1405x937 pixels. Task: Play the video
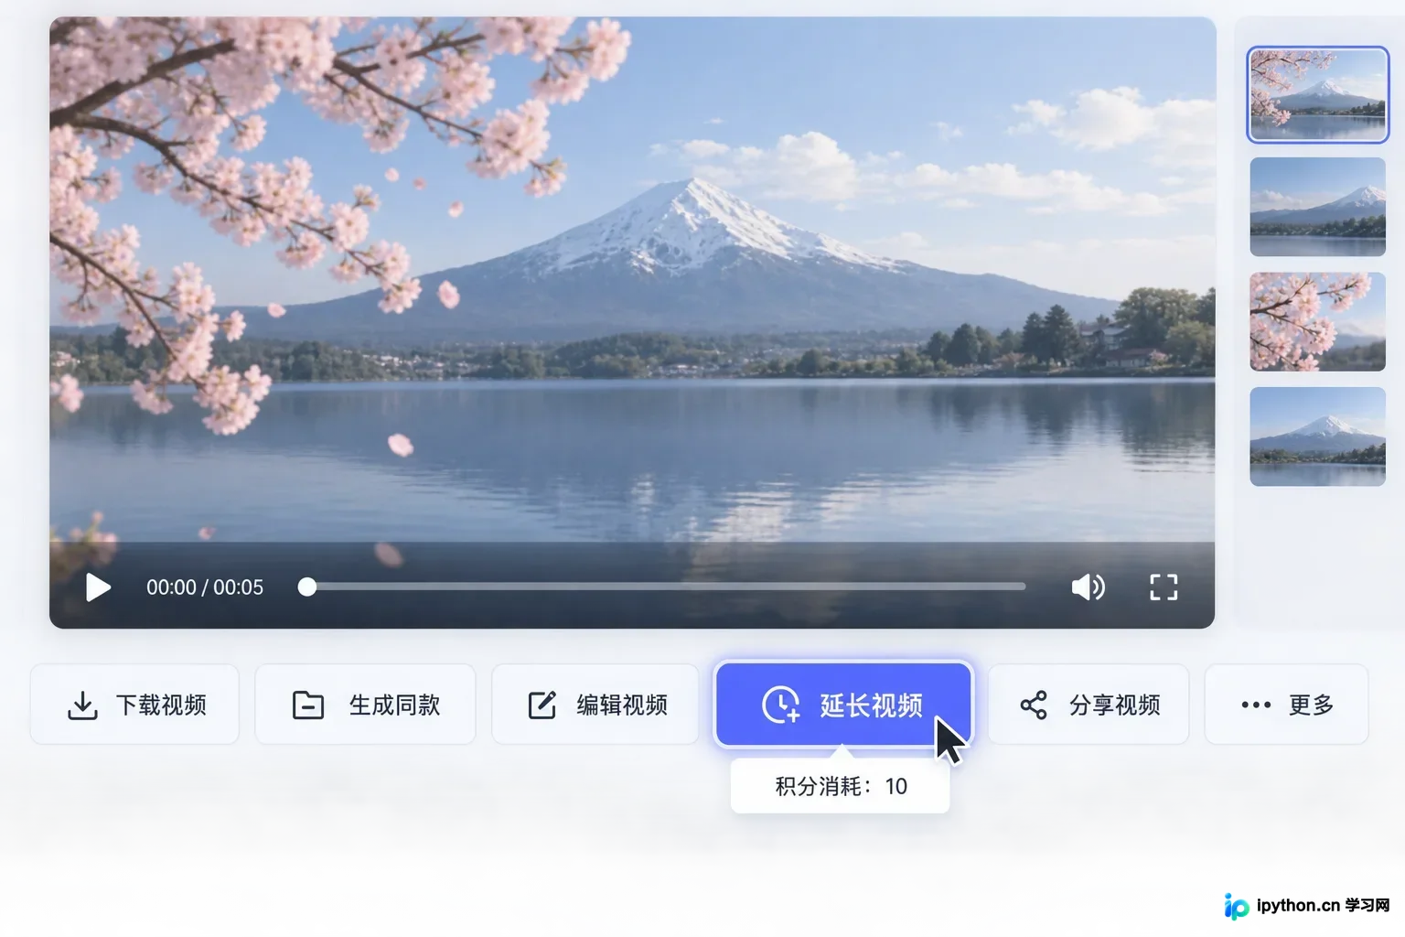pos(98,587)
